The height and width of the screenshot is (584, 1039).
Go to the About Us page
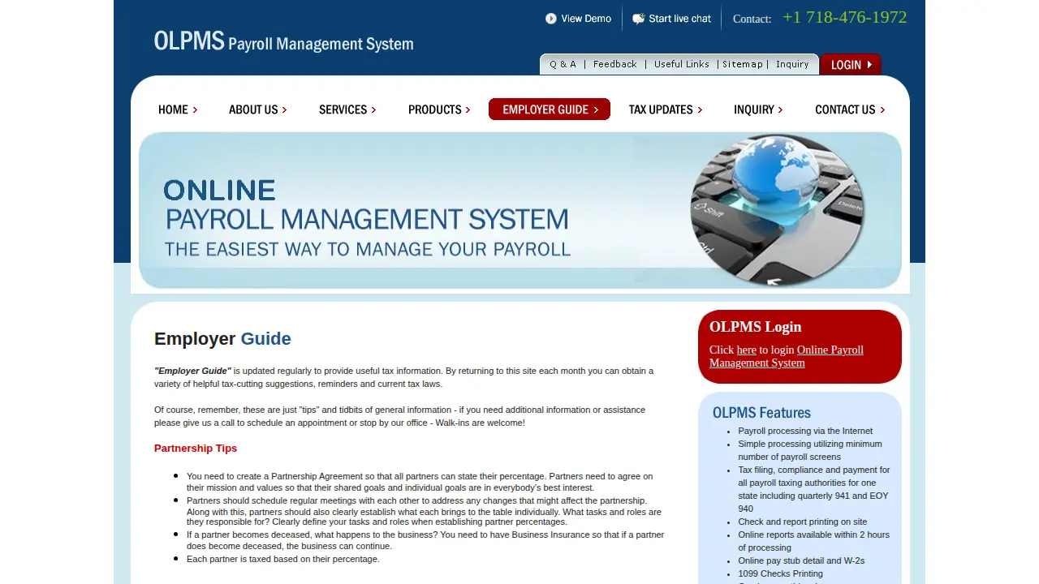click(x=258, y=109)
